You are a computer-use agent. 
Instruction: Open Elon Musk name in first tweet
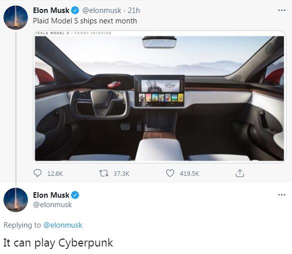pyautogui.click(x=51, y=10)
